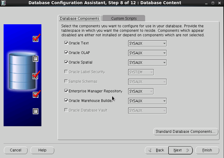The width and height of the screenshot is (224, 158).
Task: Click the Database Configuration Assistant window icon
Action: (3, 3)
